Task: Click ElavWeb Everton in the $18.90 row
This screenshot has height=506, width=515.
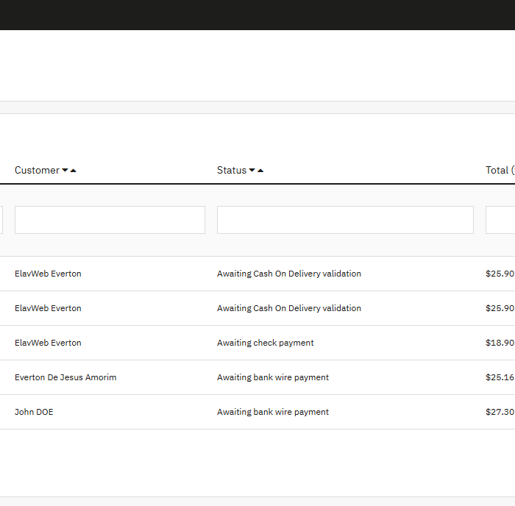Action: pos(48,343)
